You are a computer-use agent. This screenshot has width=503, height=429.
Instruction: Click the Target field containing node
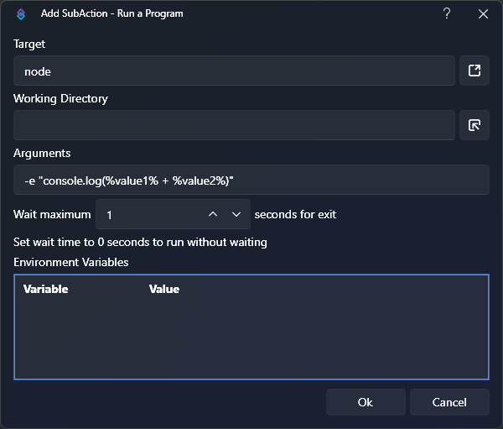coord(234,71)
